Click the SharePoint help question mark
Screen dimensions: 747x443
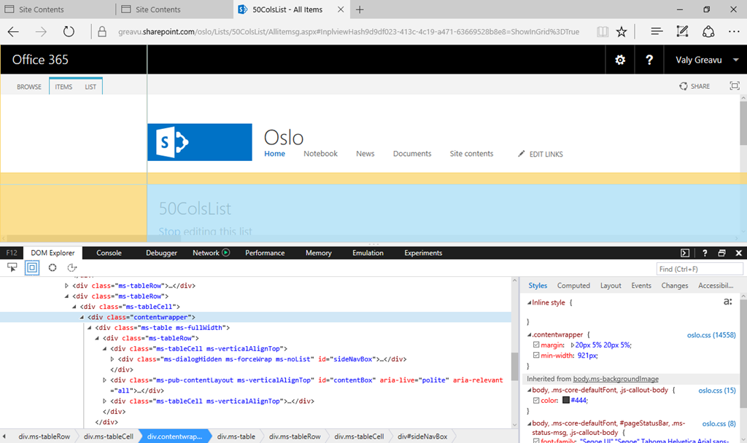click(649, 60)
